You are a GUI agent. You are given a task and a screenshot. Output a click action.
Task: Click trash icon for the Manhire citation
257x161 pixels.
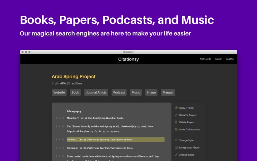pos(63,118)
